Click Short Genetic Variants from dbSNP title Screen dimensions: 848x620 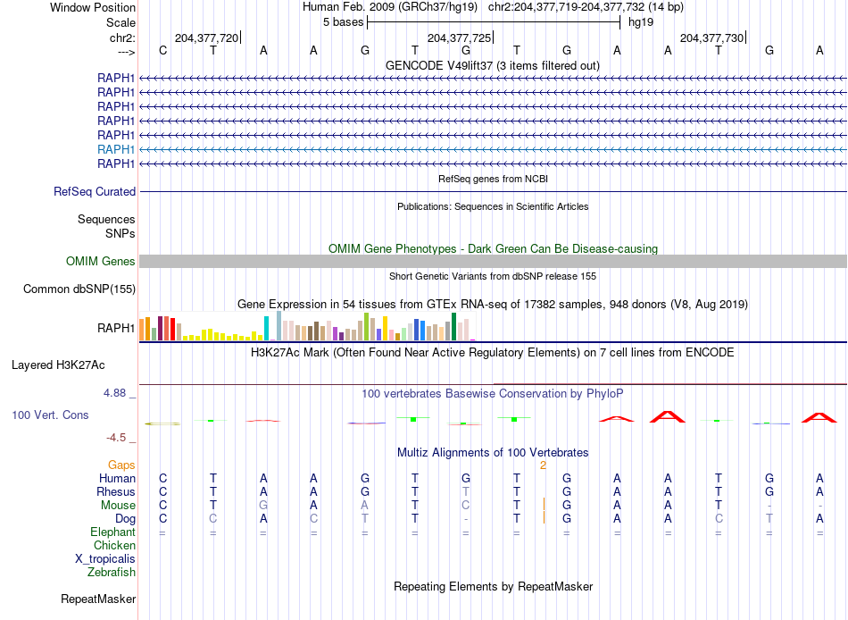493,276
